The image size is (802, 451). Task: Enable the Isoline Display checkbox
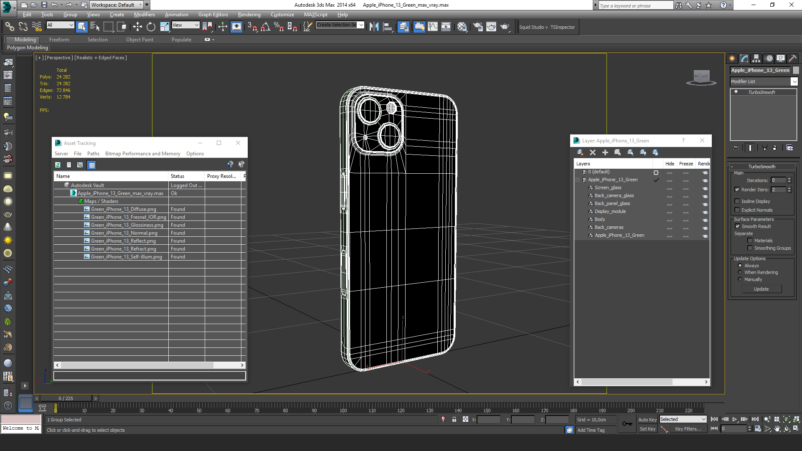click(737, 201)
